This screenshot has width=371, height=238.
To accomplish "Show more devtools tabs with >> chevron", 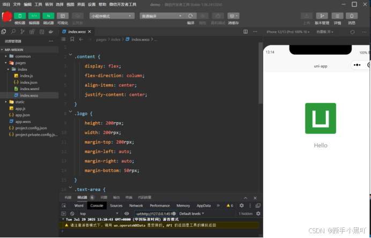I will pos(218,206).
